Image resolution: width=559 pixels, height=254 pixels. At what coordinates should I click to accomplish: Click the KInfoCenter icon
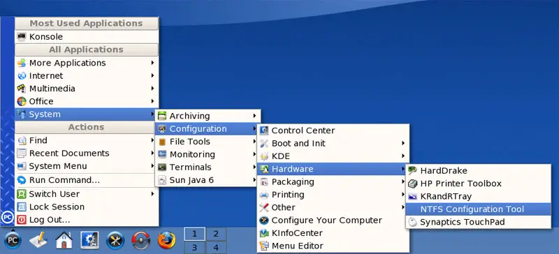(x=264, y=233)
